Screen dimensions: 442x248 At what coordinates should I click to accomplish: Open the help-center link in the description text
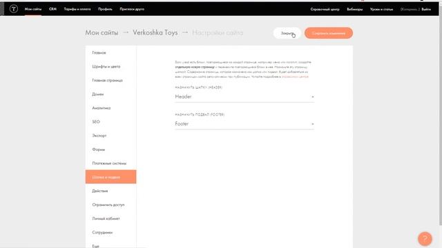[x=295, y=76]
